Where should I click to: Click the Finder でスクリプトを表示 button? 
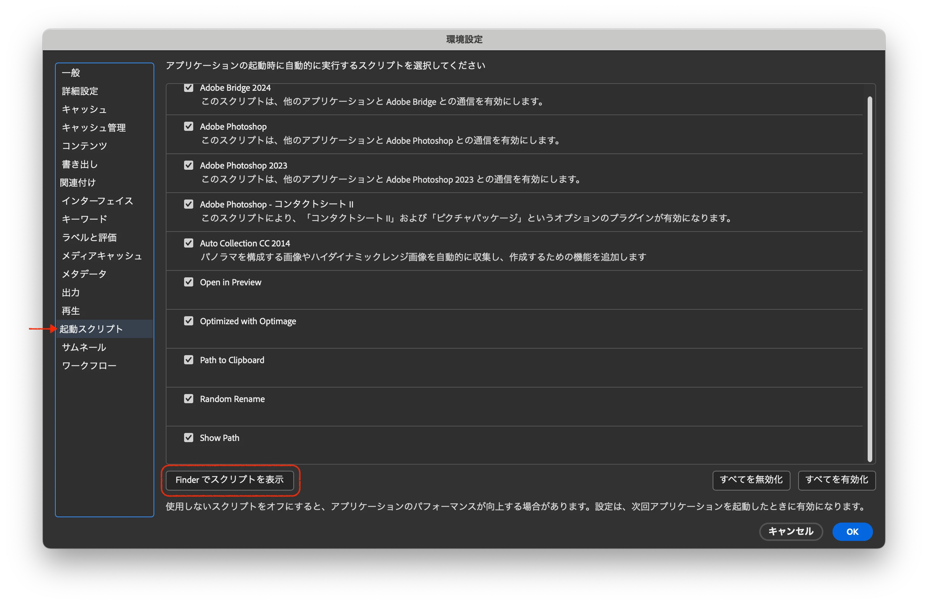click(230, 480)
